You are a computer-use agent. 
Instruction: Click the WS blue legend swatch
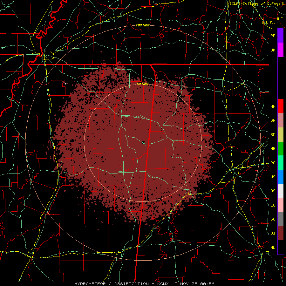coord(281,177)
